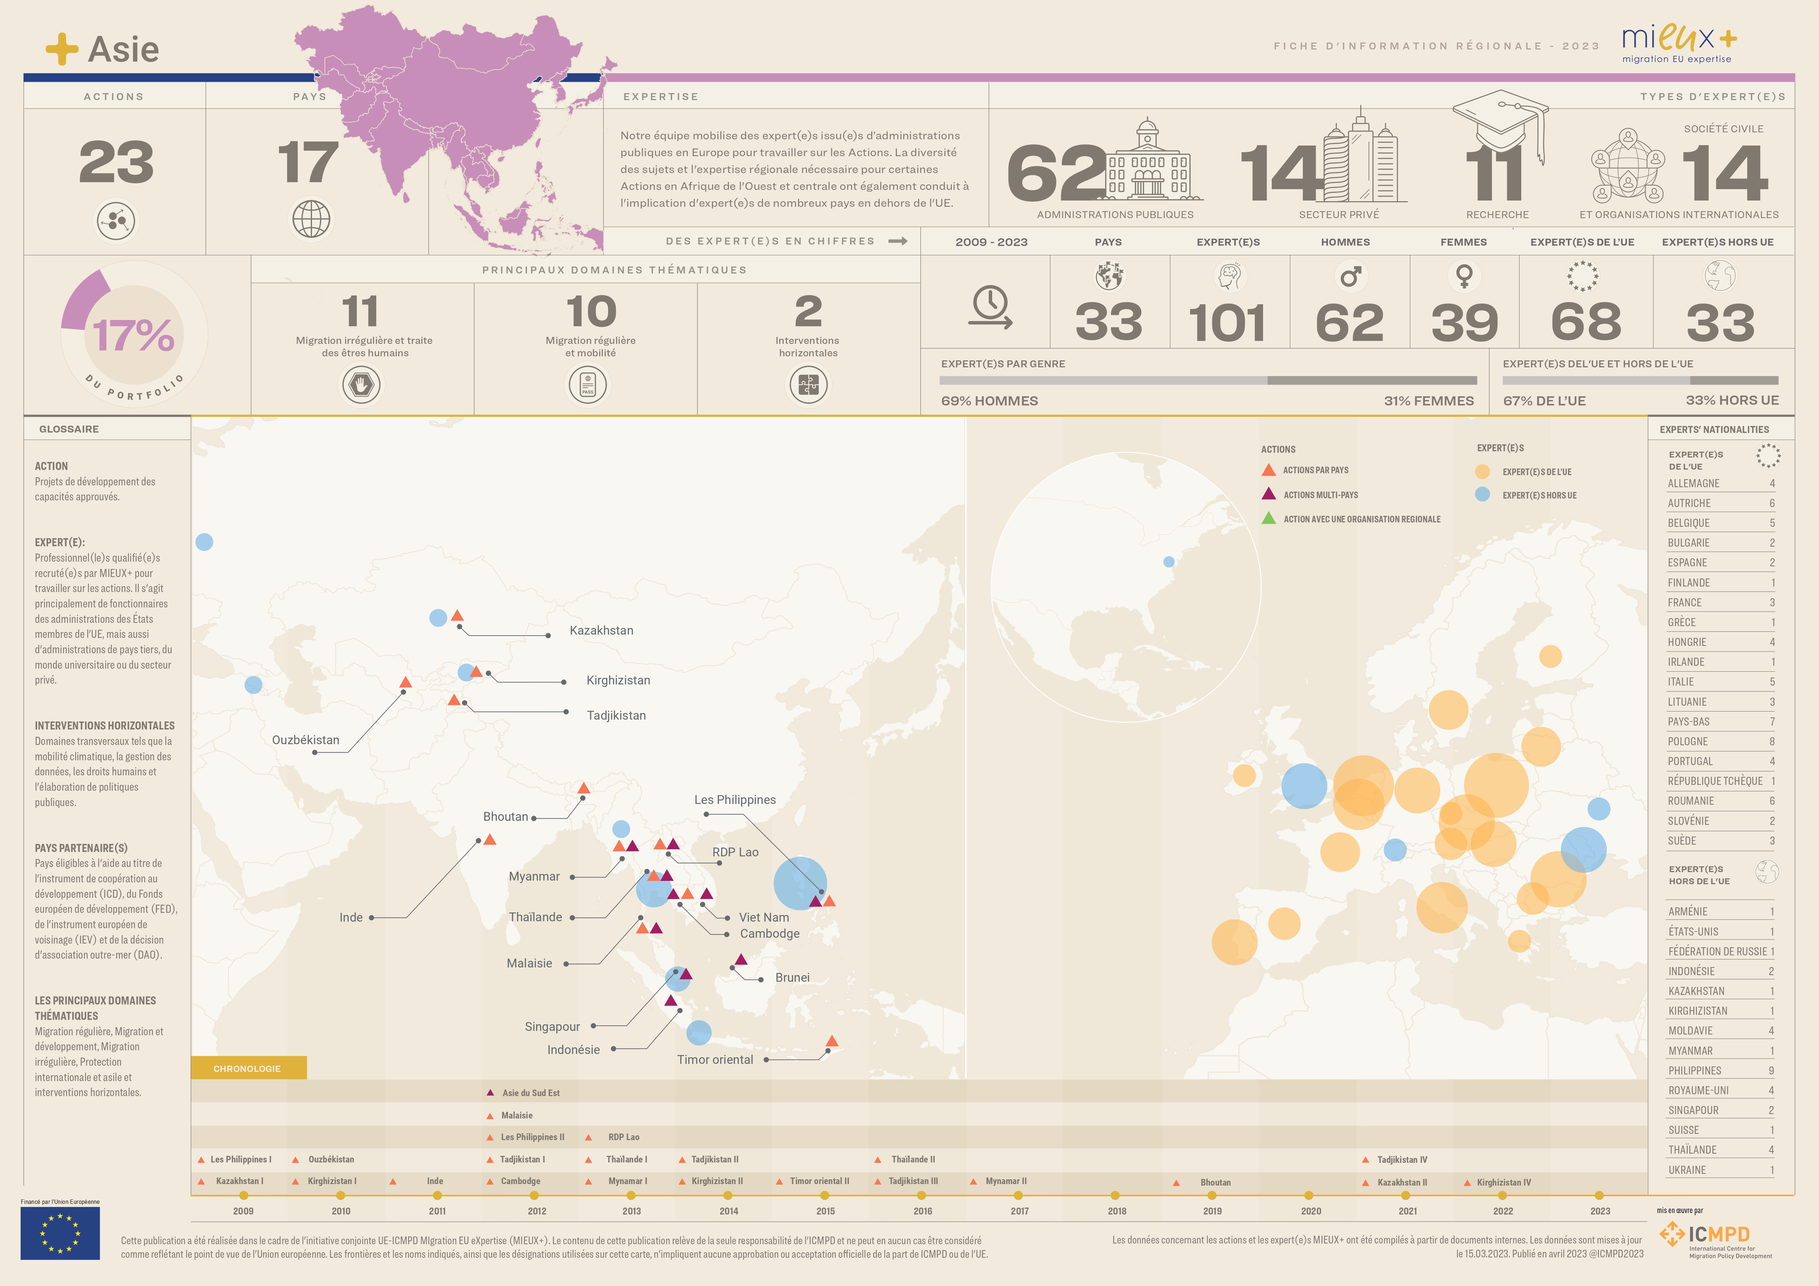Click the Kazakhstan label on the map
Screen dimensions: 1819x1286
click(x=601, y=630)
